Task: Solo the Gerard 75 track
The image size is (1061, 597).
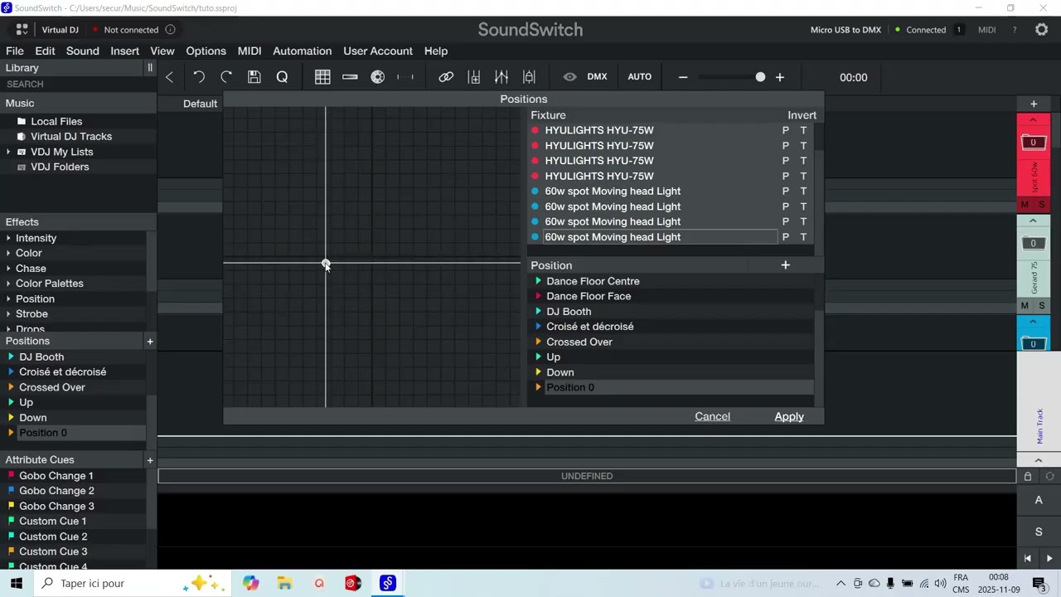Action: pyautogui.click(x=1042, y=306)
